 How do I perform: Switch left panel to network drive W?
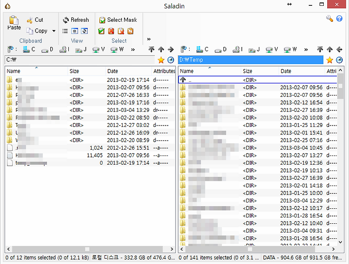click(117, 49)
